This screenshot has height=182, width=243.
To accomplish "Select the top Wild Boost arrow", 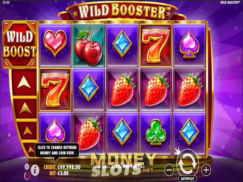I will tap(24, 82).
